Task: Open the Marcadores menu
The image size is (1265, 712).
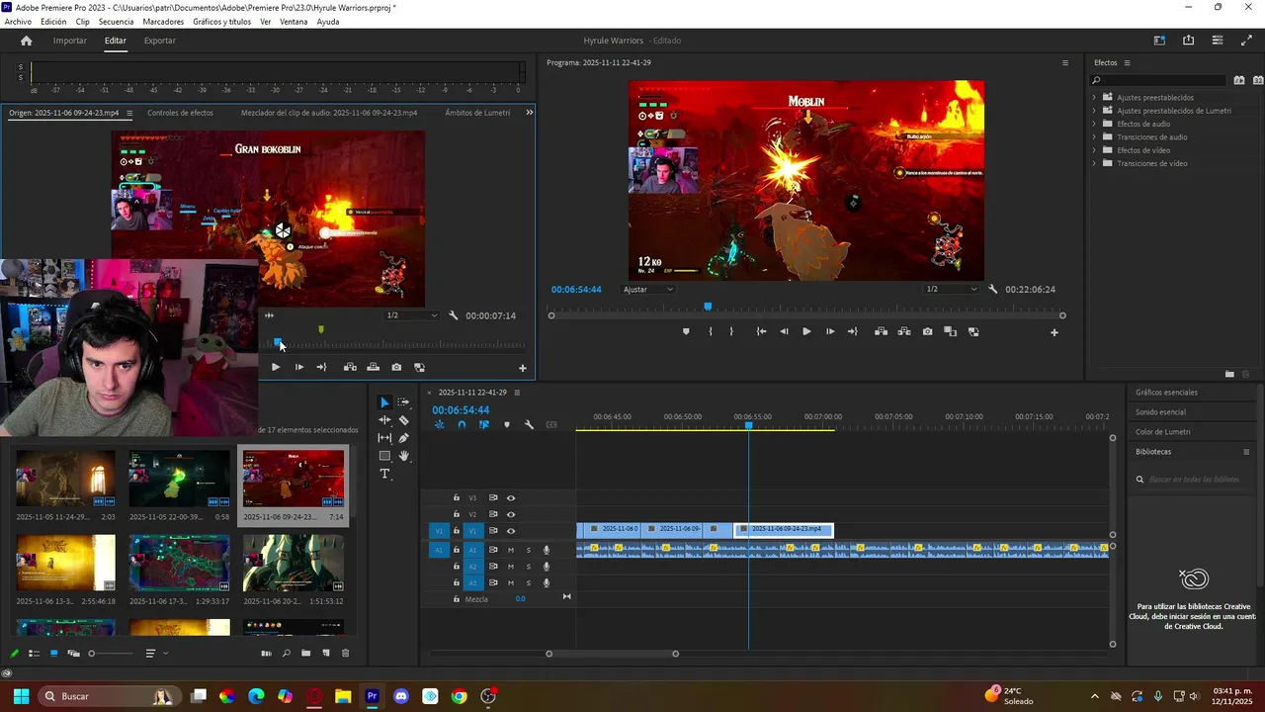Action: click(x=163, y=22)
